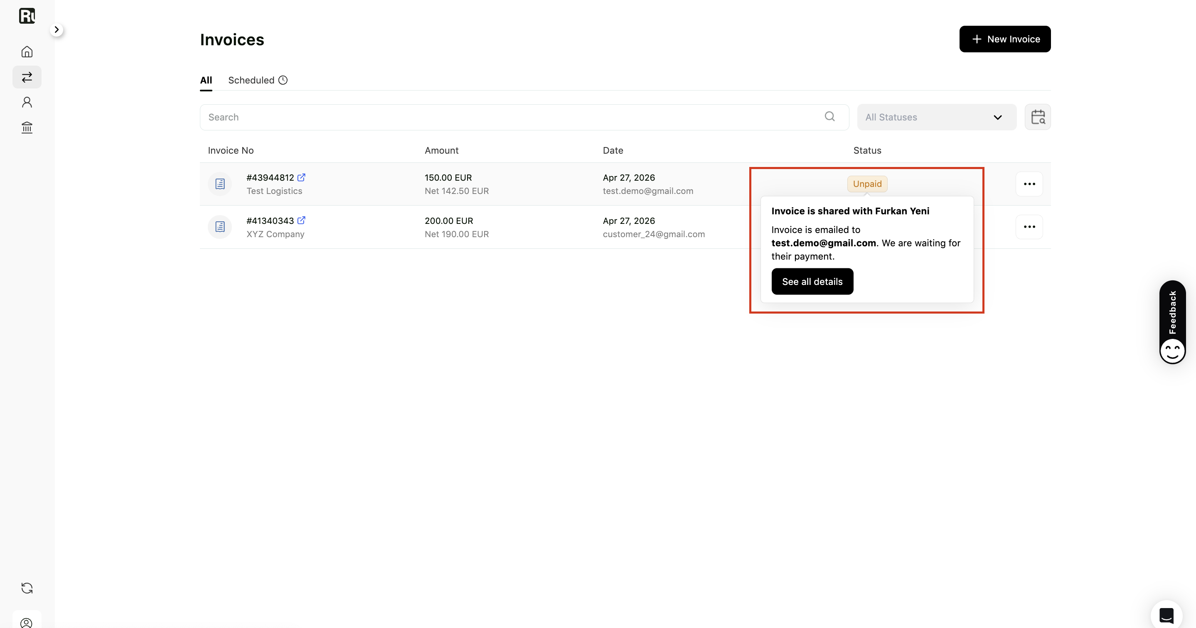Open external link for invoice #41340343
The image size is (1196, 628).
pos(301,220)
